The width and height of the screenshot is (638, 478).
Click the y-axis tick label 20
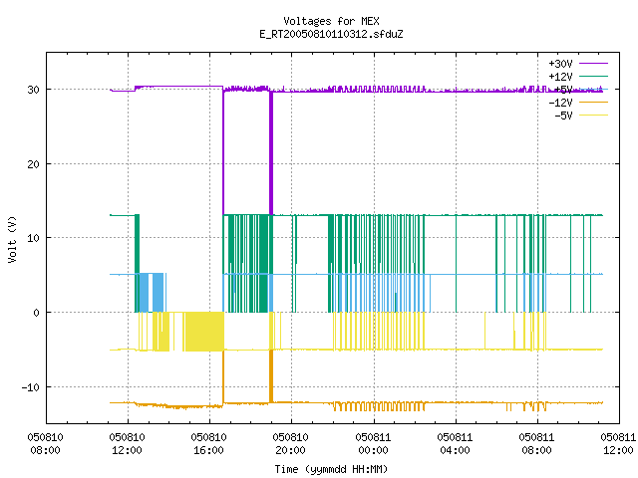33,164
